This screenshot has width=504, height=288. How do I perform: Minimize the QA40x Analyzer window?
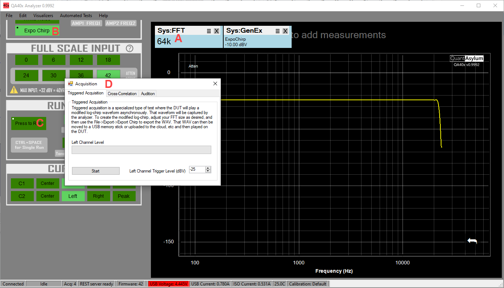pos(462,5)
